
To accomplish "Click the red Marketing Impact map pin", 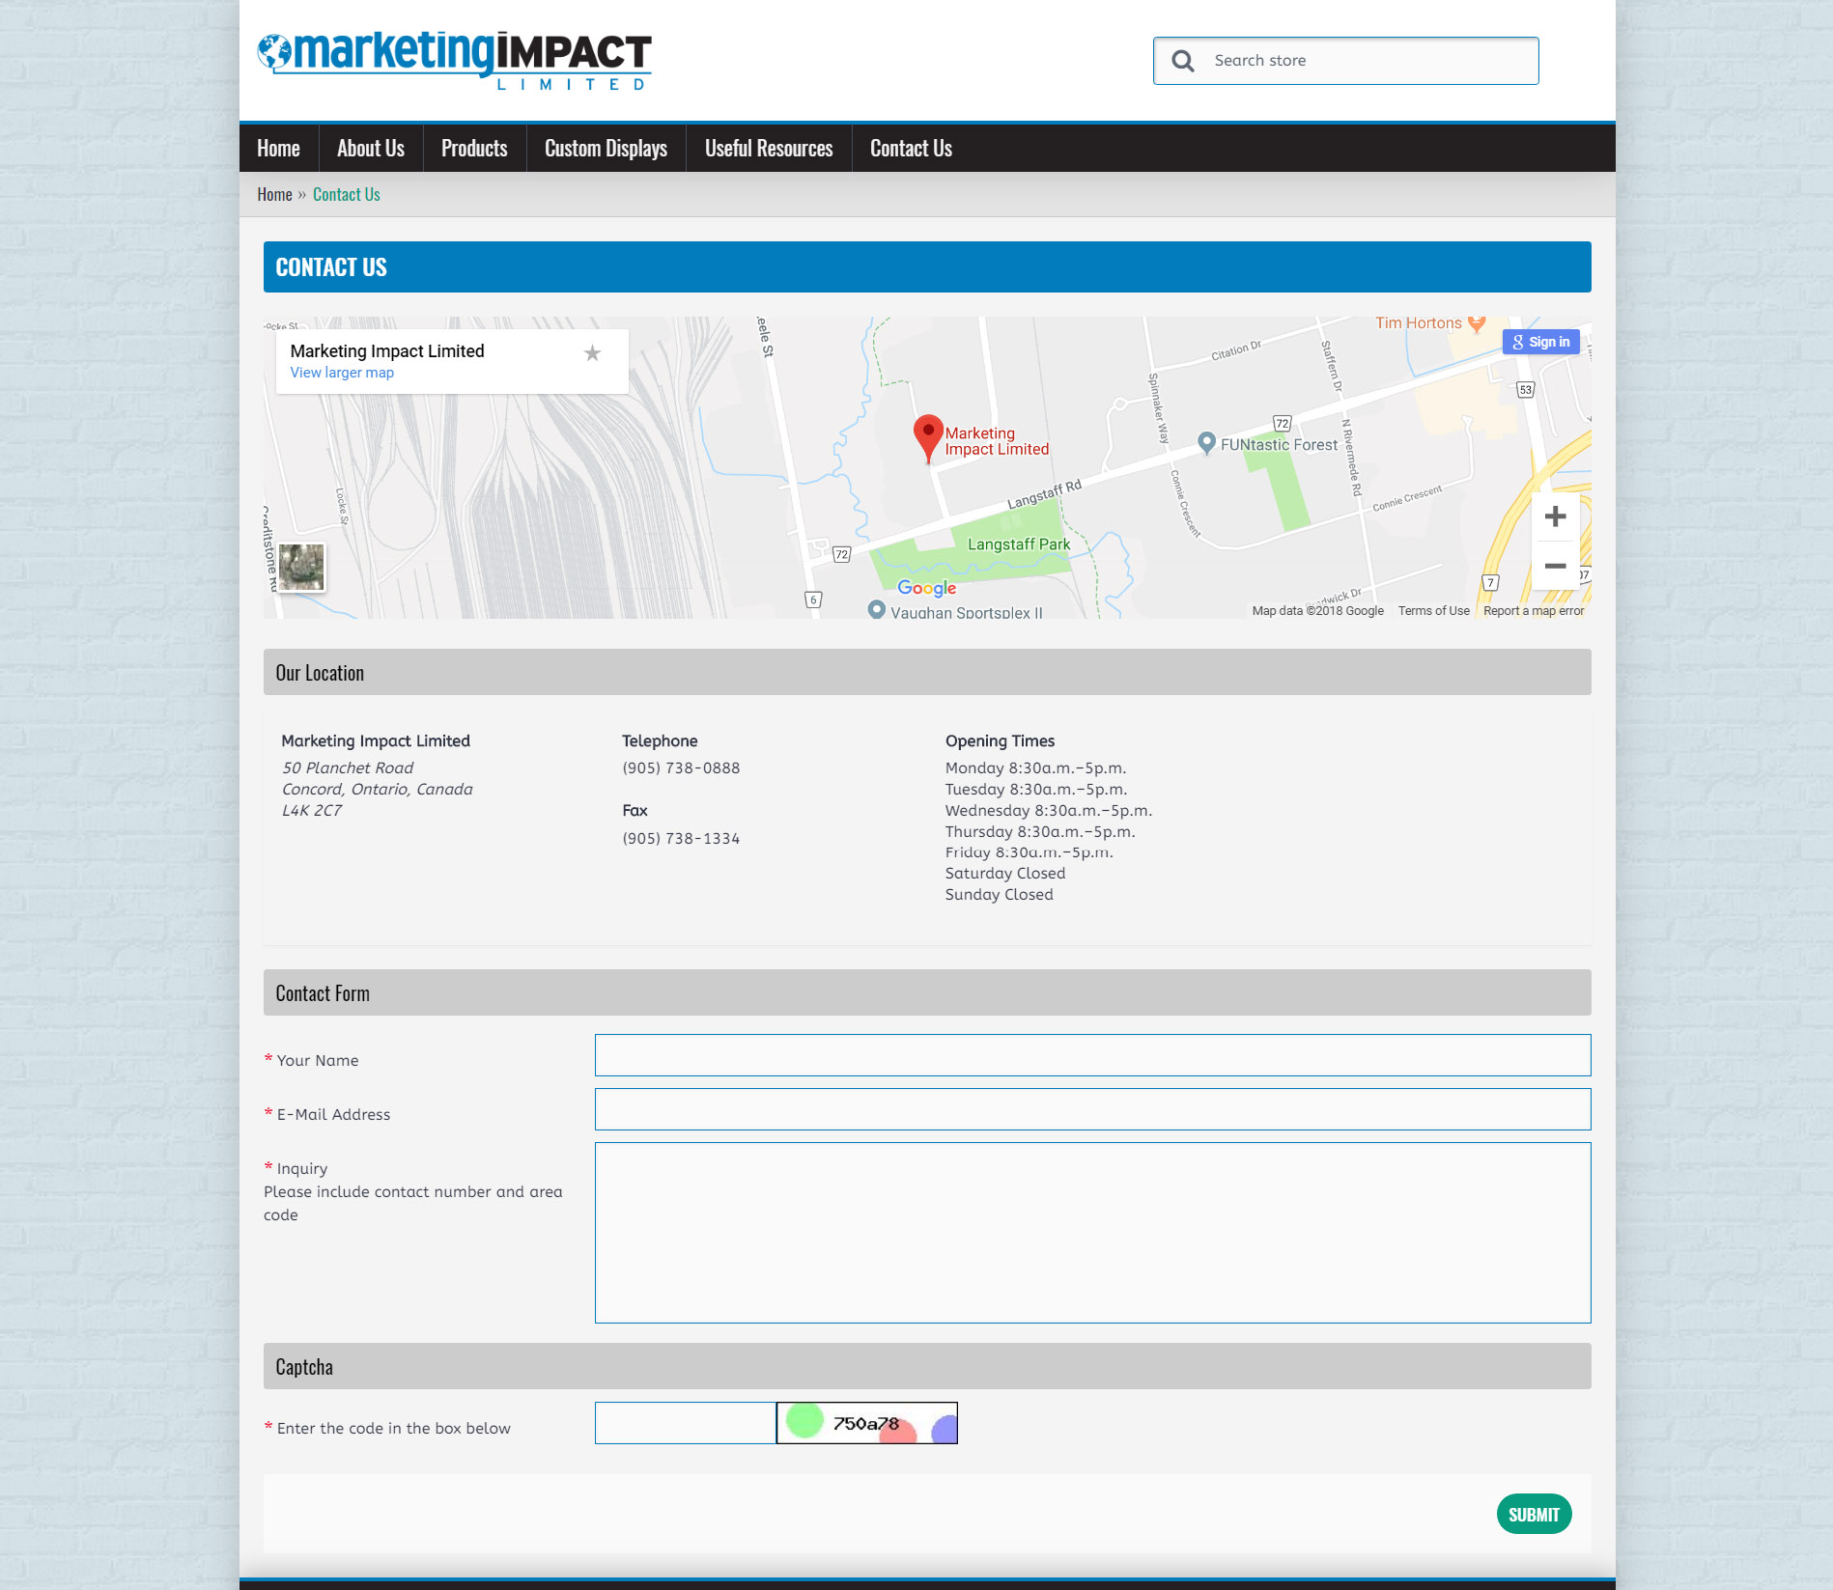I will tap(928, 435).
